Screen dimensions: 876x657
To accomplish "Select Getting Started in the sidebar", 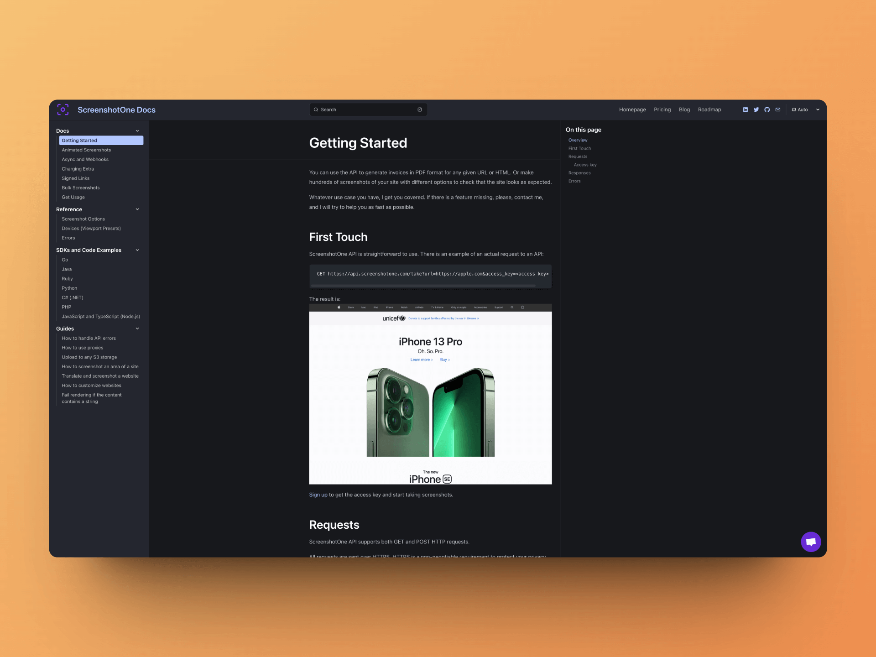I will pyautogui.click(x=79, y=140).
